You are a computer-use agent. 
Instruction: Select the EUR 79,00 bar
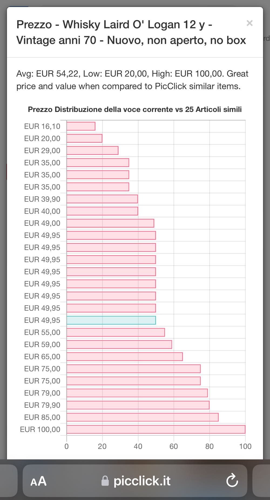point(137,393)
